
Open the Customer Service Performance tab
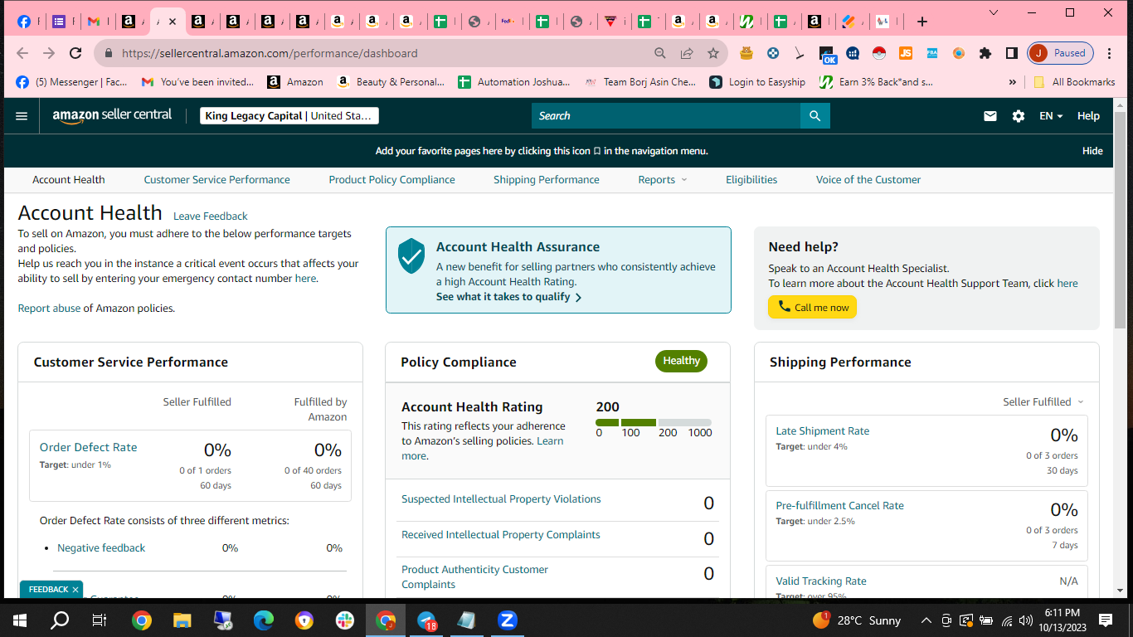pyautogui.click(x=217, y=179)
